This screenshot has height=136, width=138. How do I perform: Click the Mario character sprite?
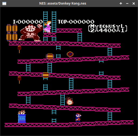[78, 117]
